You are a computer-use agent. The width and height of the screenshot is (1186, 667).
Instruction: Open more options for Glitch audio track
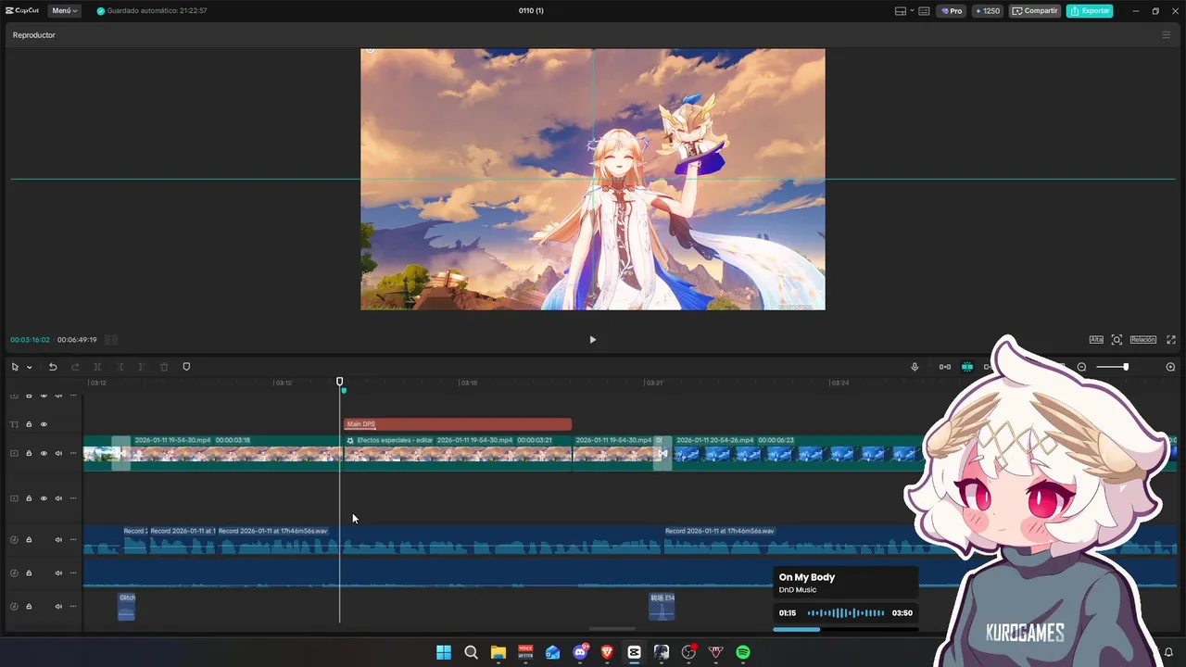pos(73,607)
